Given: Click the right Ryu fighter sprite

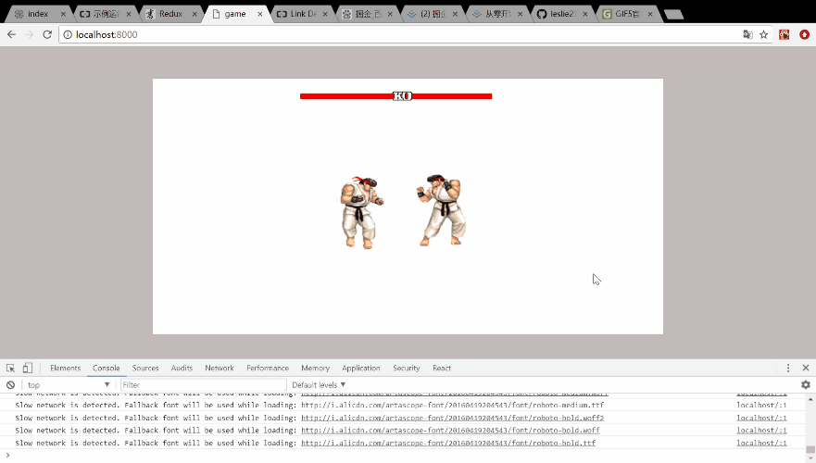Looking at the screenshot, I should click(442, 210).
